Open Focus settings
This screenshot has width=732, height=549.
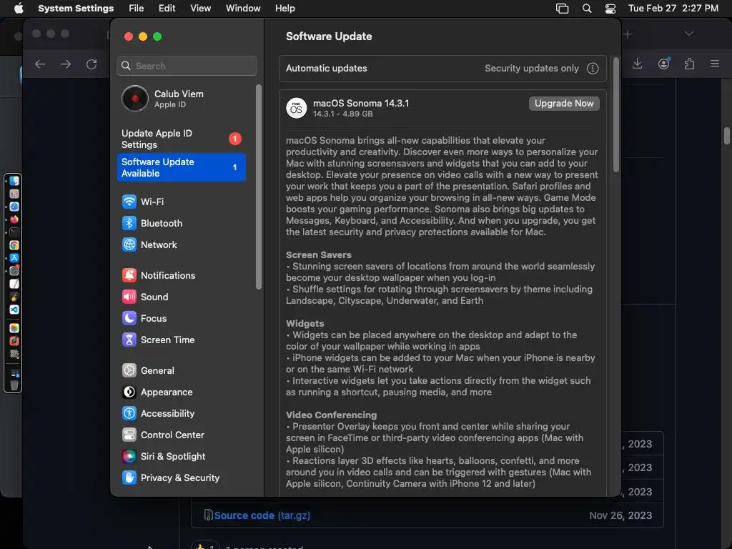(144, 318)
